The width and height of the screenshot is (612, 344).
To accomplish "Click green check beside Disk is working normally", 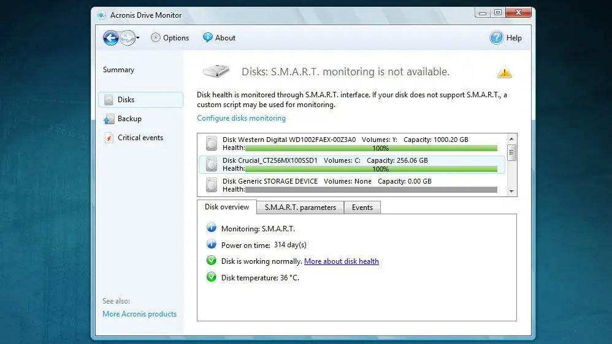I will click(x=211, y=260).
